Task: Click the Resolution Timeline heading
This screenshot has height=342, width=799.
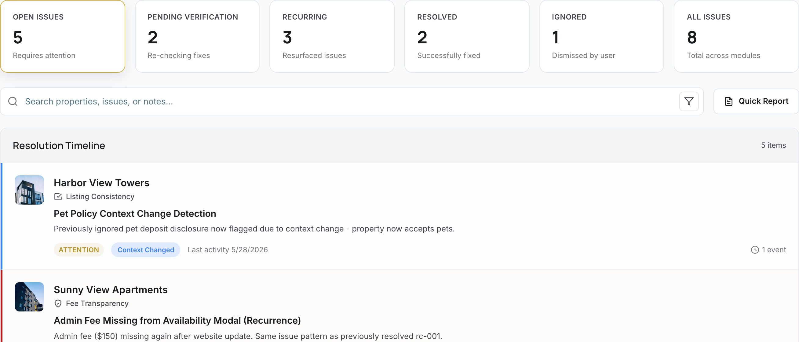Action: click(59, 146)
